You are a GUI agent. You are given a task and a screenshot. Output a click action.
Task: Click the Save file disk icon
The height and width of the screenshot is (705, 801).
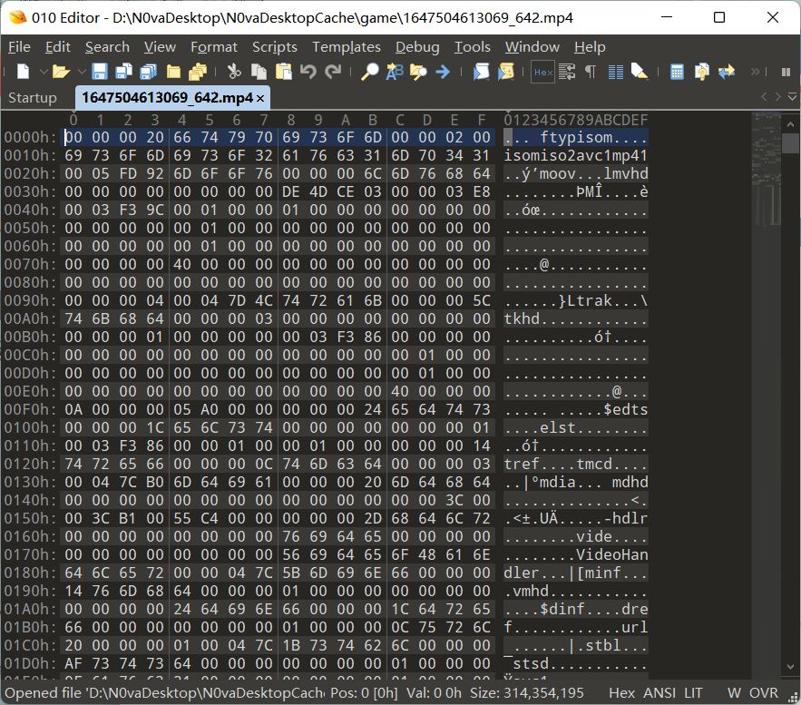pos(99,72)
